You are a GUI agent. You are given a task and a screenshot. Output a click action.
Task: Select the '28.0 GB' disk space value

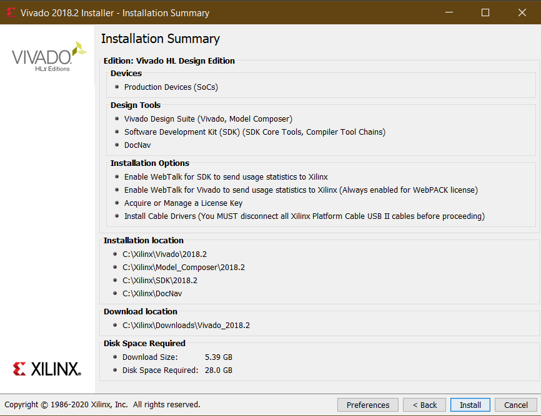pyautogui.click(x=219, y=370)
